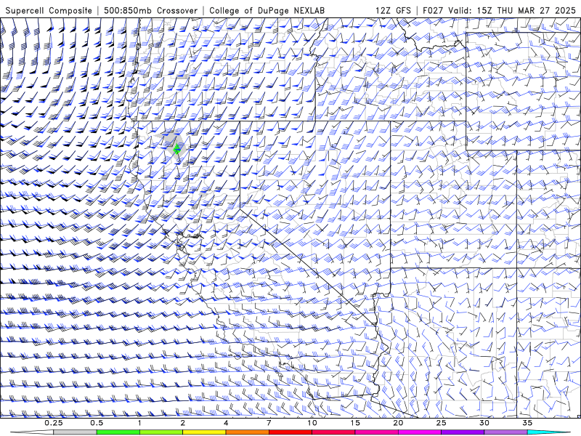Click the green color bar segment (0.5–1)

coord(118,432)
